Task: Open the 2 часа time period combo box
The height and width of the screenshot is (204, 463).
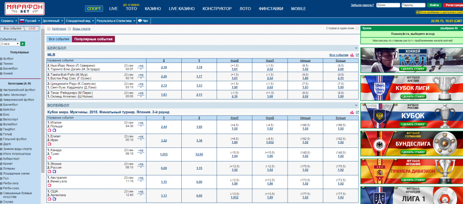Action: pos(10,44)
